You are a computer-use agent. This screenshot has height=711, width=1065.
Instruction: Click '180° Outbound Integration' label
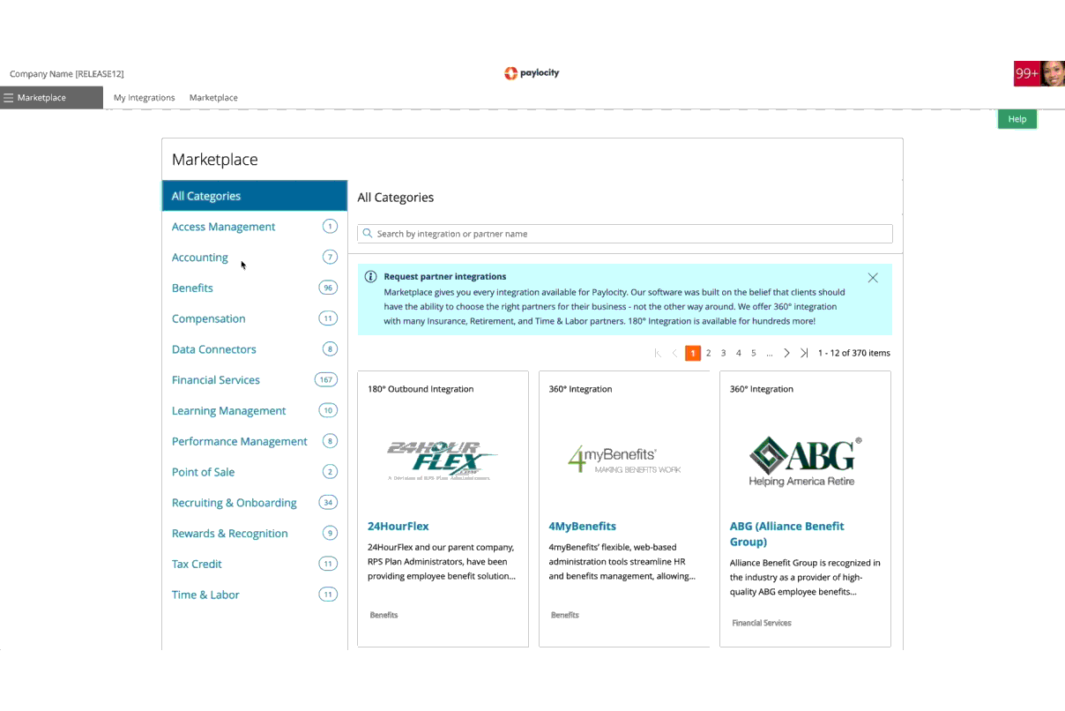(x=421, y=389)
